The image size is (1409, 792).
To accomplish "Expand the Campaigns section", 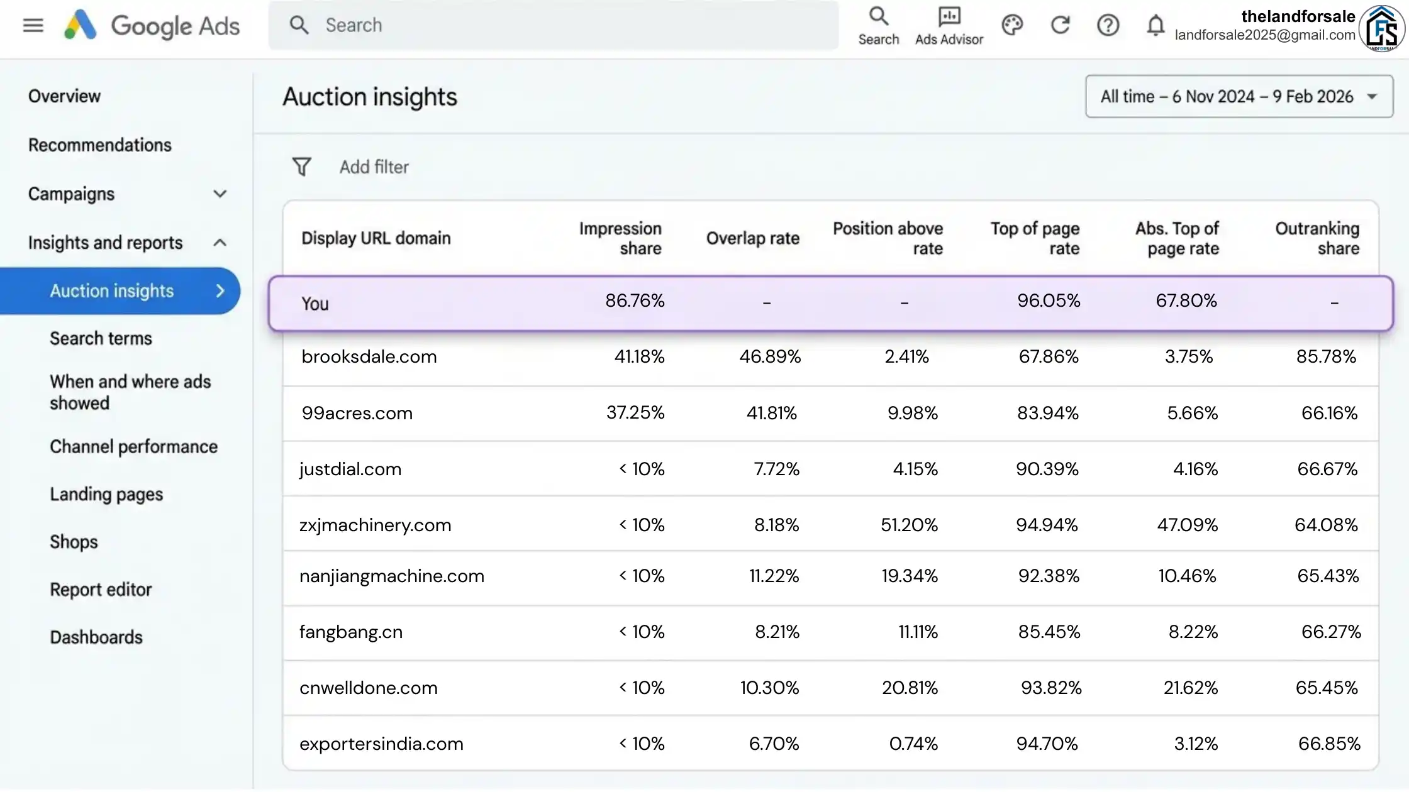I will 220,194.
